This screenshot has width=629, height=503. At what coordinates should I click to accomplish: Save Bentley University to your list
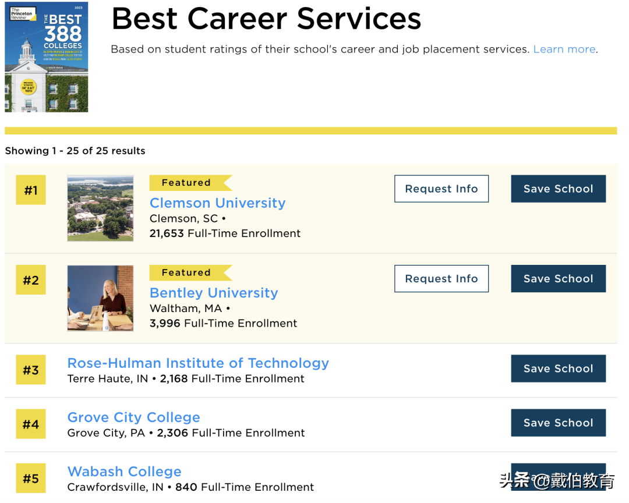click(x=558, y=279)
